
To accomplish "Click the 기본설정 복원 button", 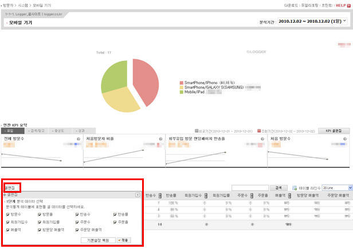I will coord(98,240).
